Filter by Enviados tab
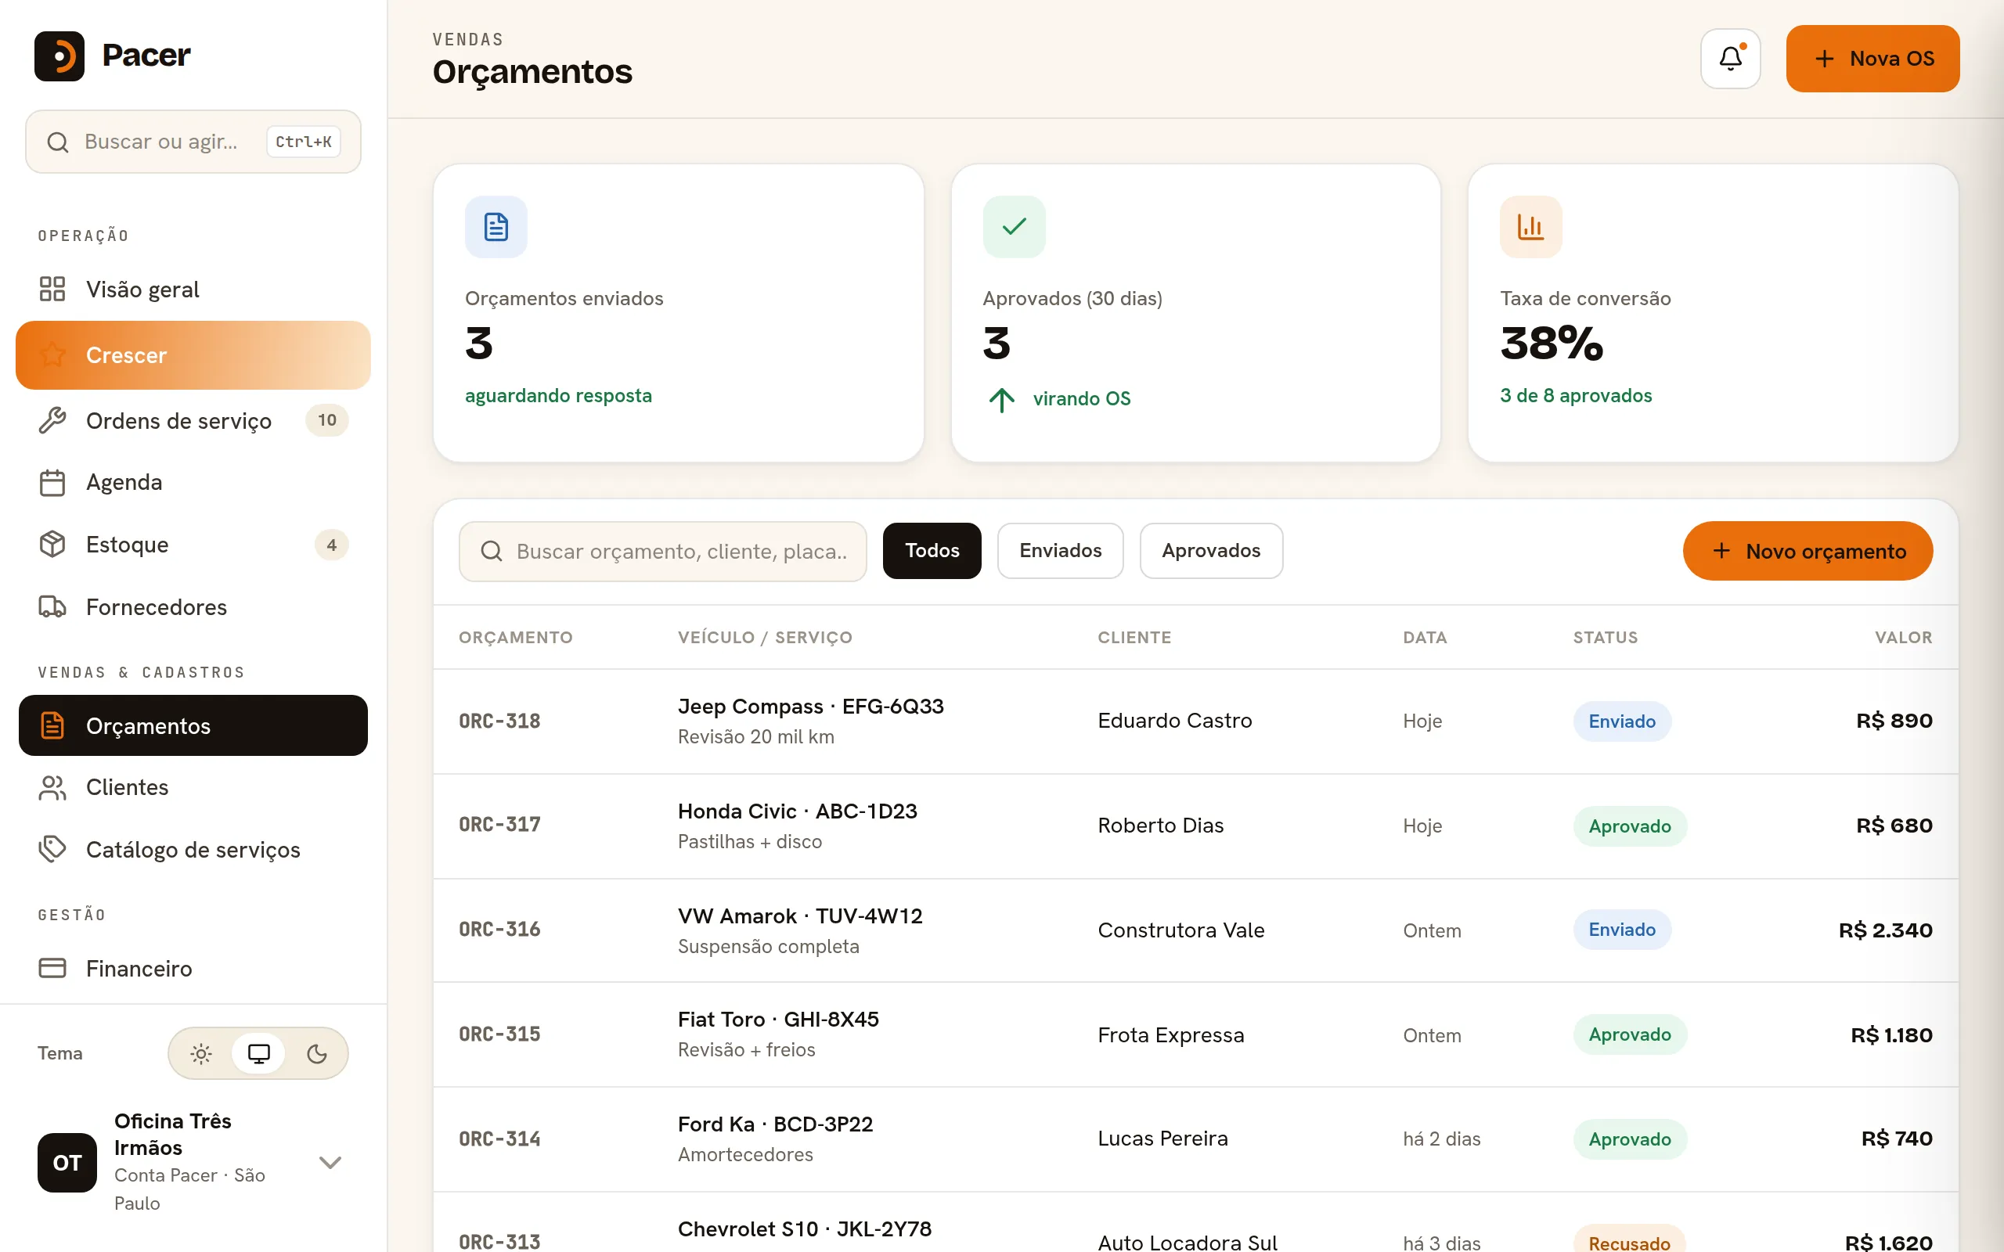 tap(1060, 551)
